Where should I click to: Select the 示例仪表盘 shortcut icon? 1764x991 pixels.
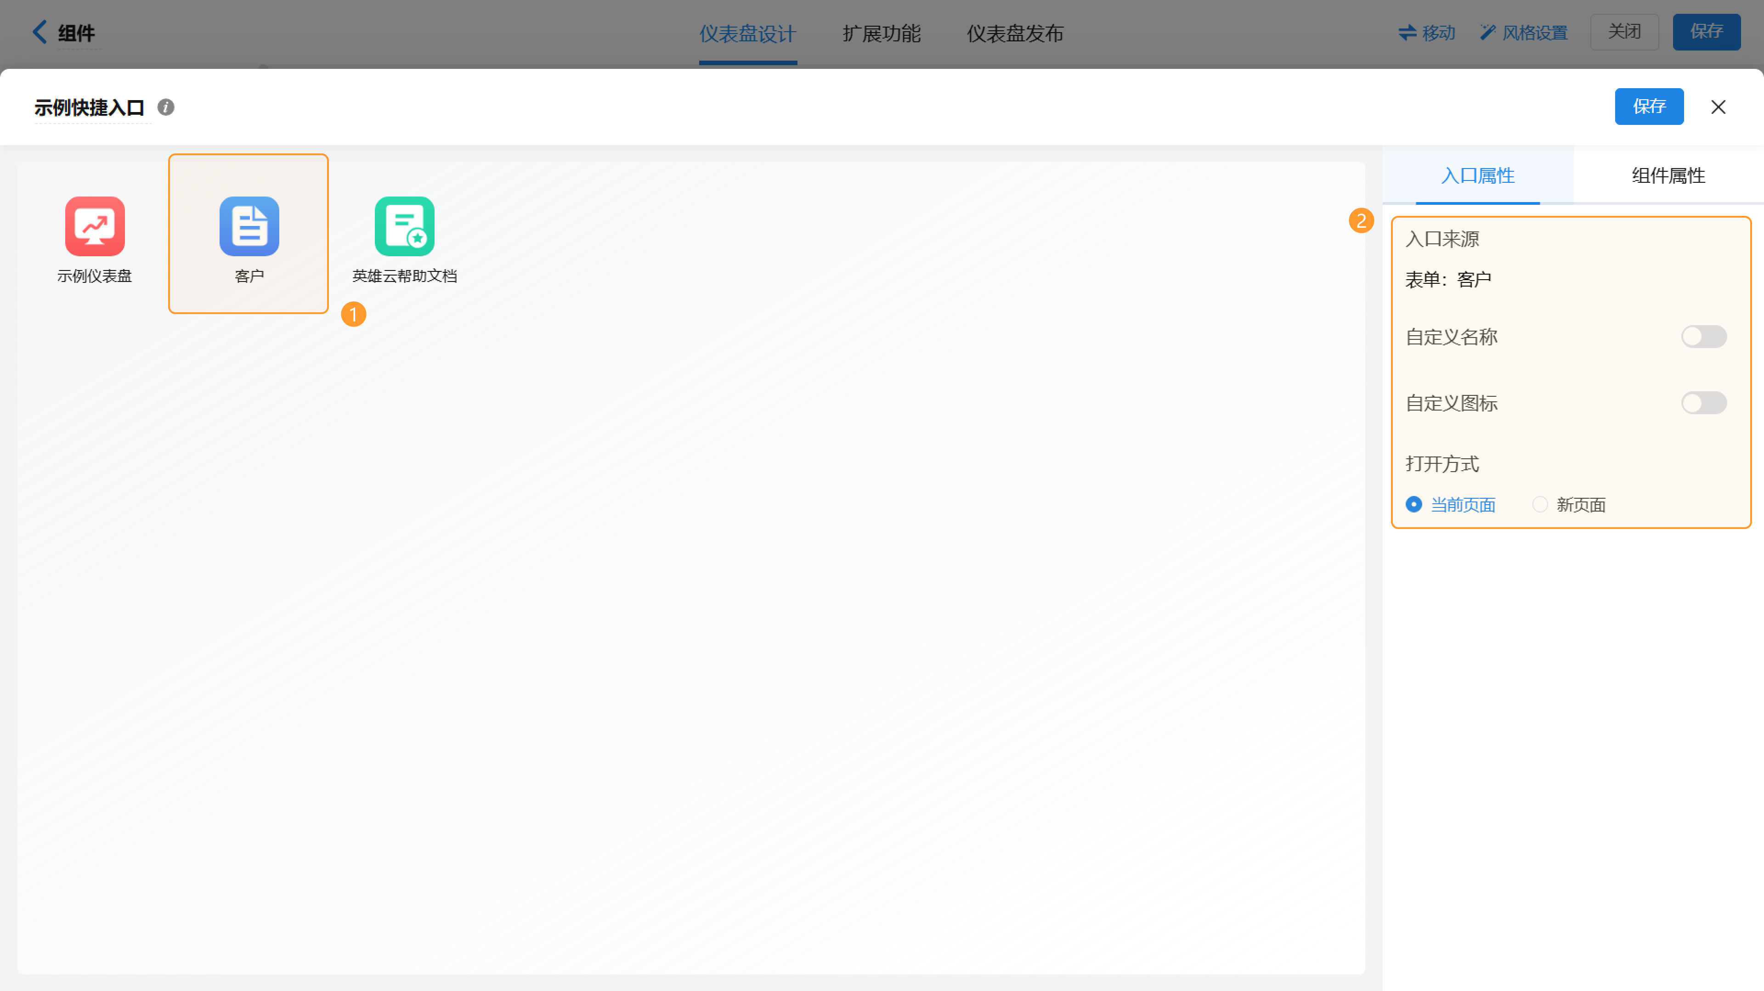click(x=95, y=226)
